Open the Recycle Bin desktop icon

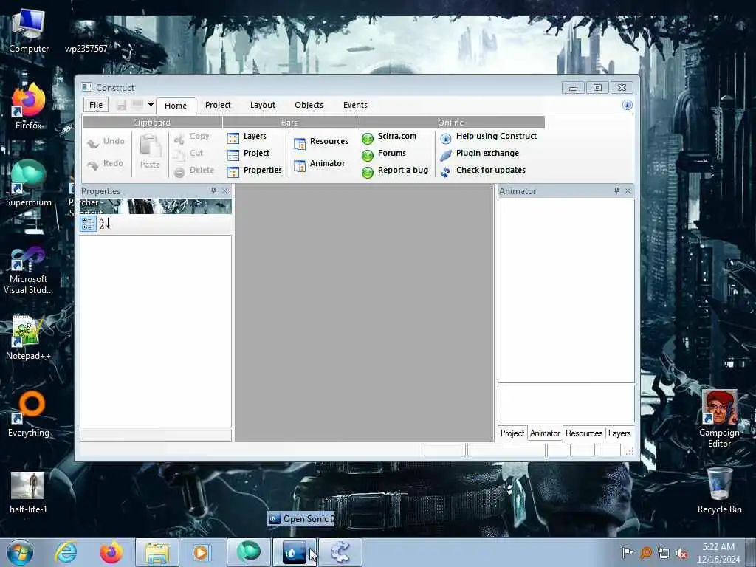719,491
